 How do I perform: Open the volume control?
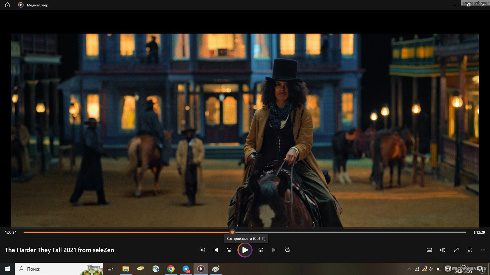tap(443, 250)
